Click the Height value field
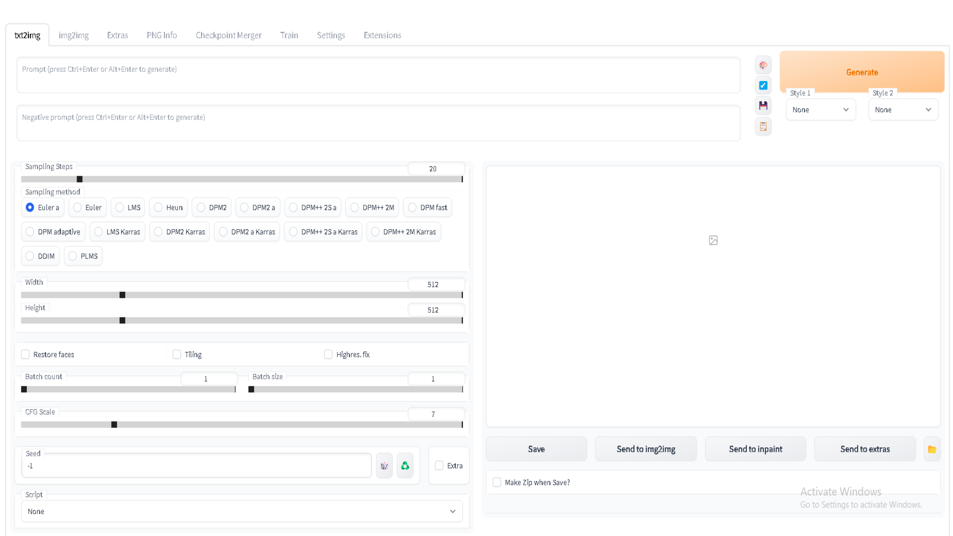 coord(436,310)
